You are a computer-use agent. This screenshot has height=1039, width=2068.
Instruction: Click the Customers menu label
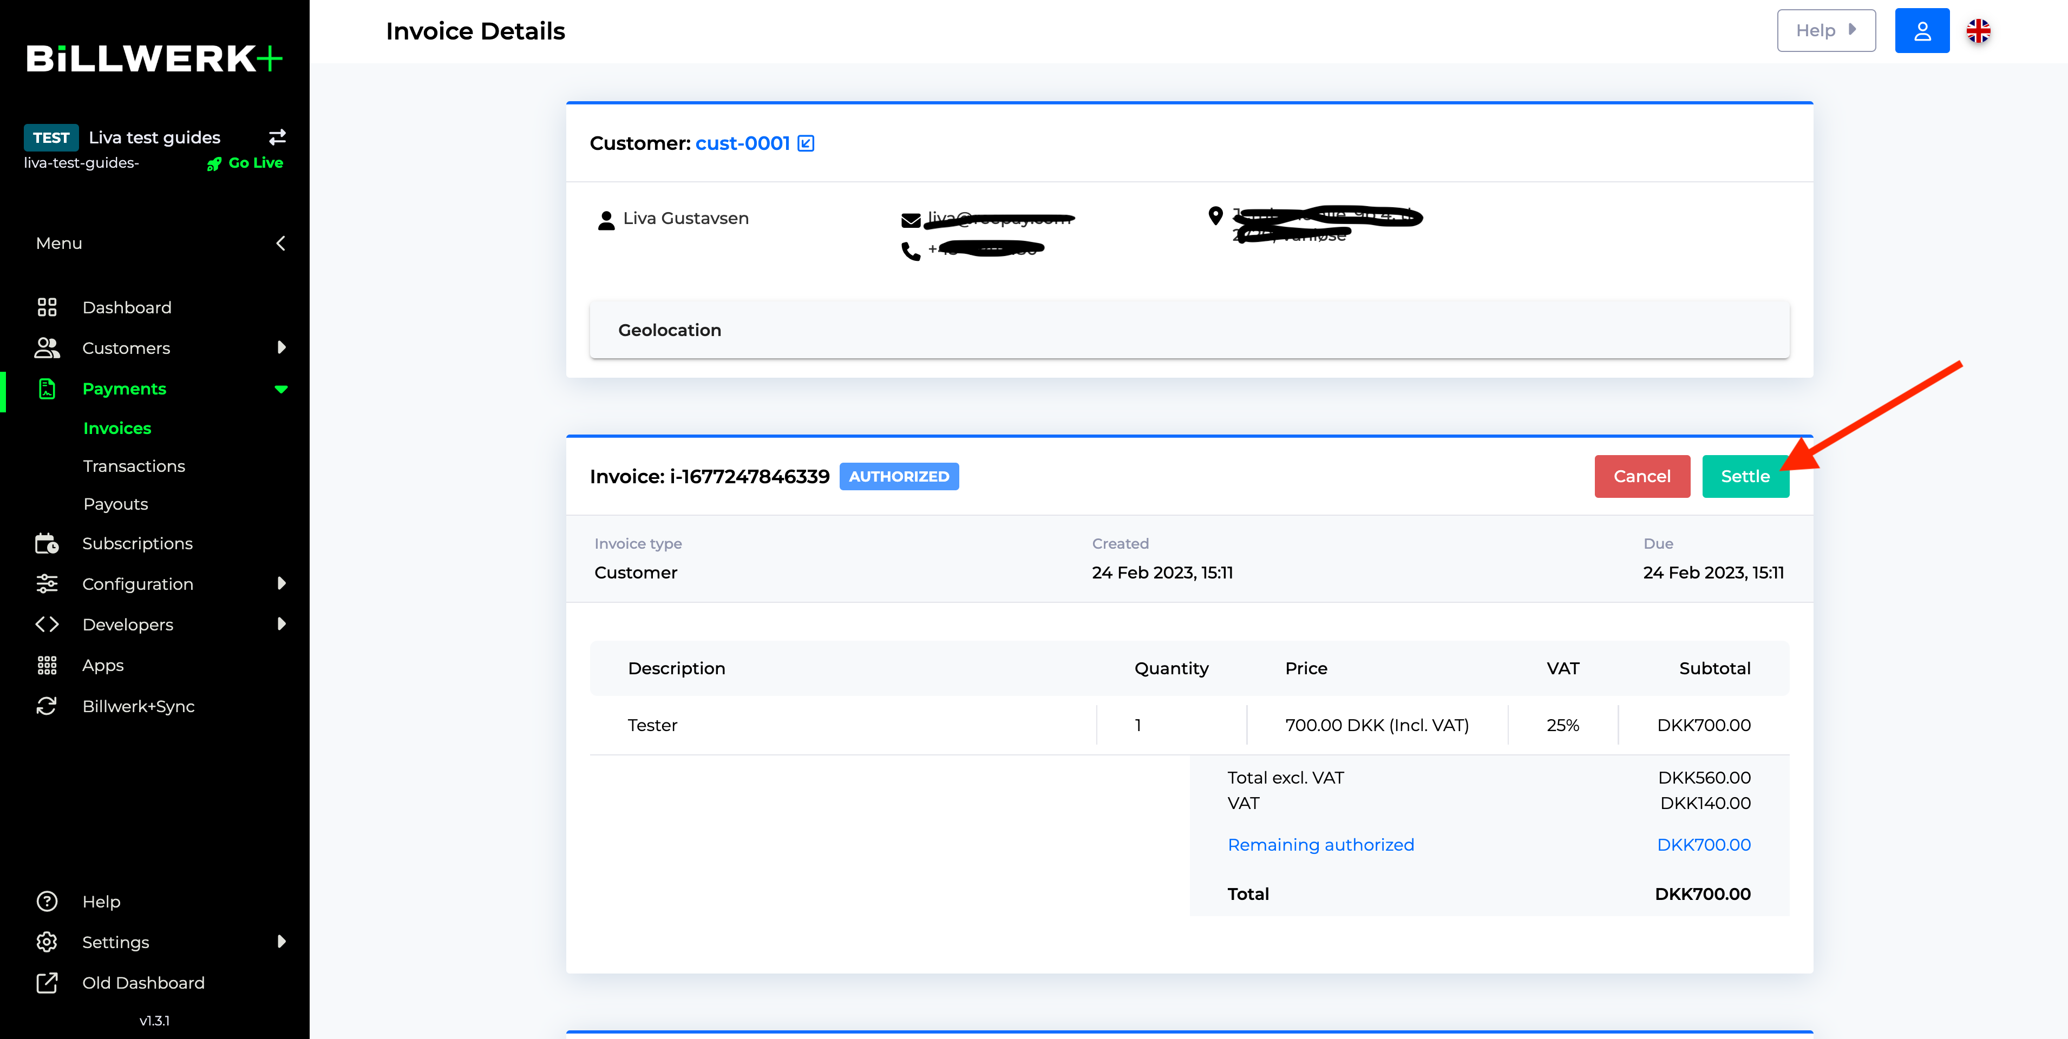(126, 347)
